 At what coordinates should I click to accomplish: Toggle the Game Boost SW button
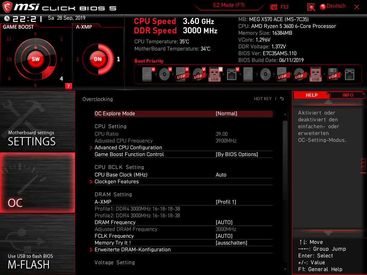coord(35,59)
